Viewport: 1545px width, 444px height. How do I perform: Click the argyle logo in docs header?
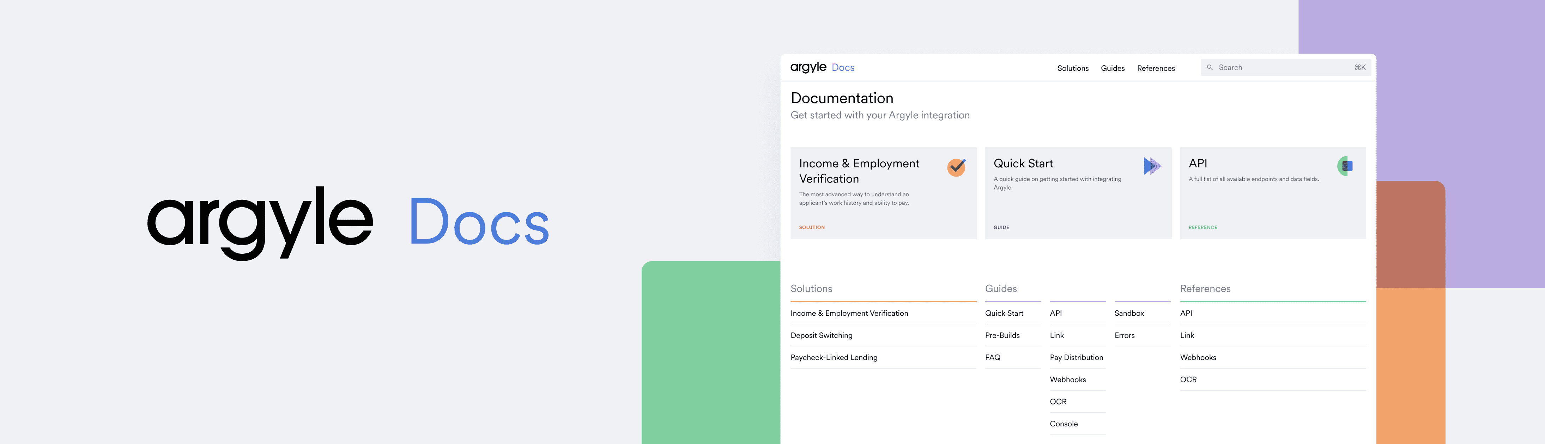pos(808,68)
